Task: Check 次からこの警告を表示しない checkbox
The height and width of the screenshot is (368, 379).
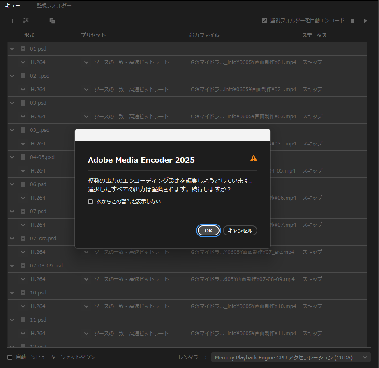Action: (90, 202)
